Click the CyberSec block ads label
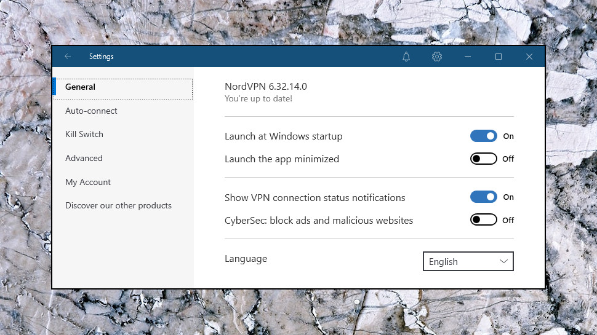Screen dimensions: 597x335 (319, 221)
